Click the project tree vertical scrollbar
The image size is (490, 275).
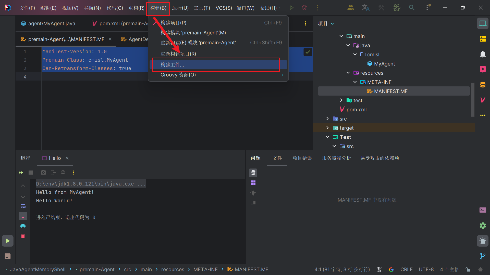pos(473,99)
